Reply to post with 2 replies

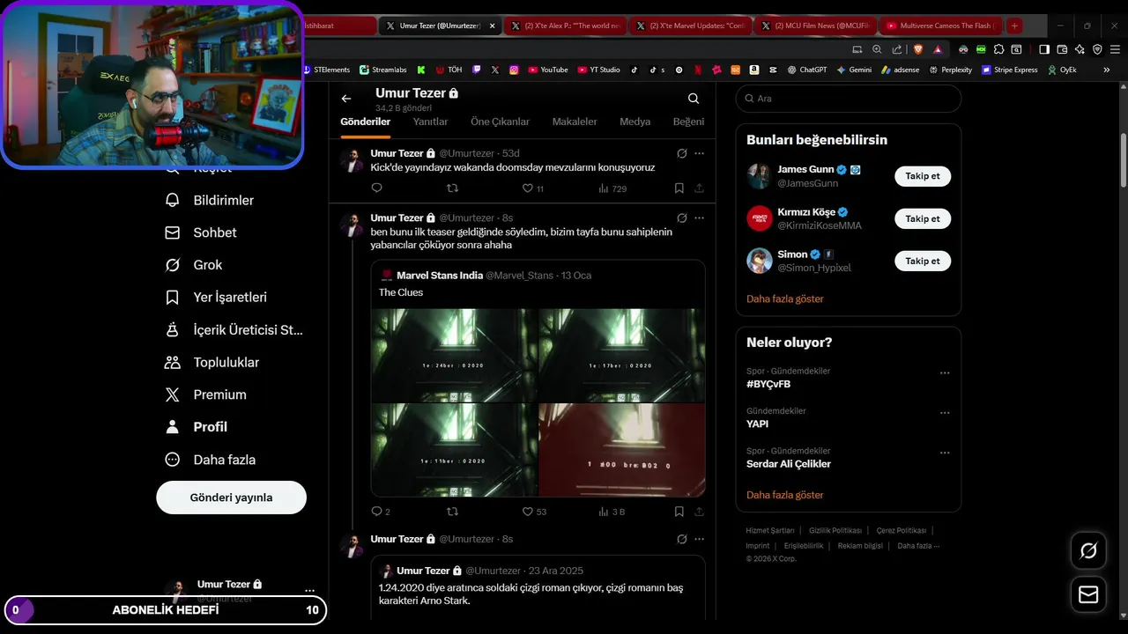point(381,512)
